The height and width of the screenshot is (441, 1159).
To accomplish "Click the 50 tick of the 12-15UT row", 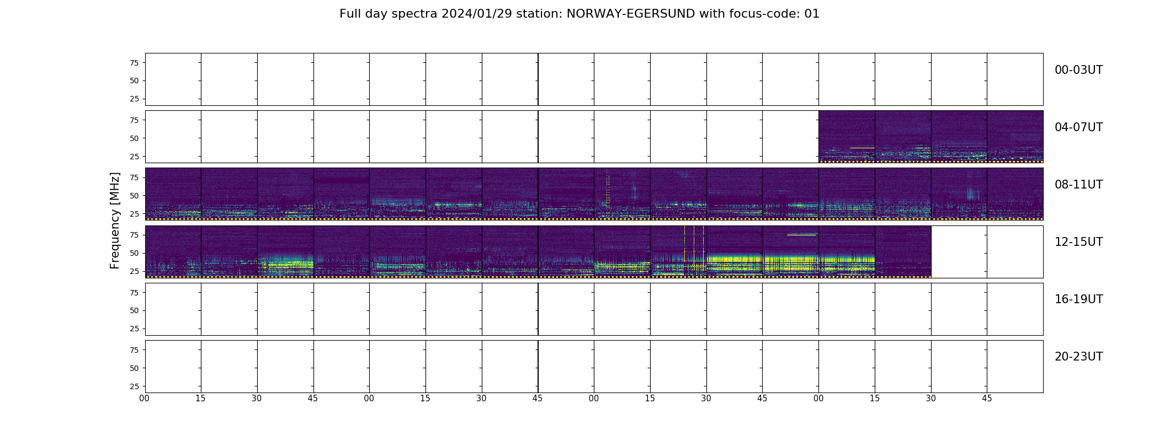I will pyautogui.click(x=134, y=253).
